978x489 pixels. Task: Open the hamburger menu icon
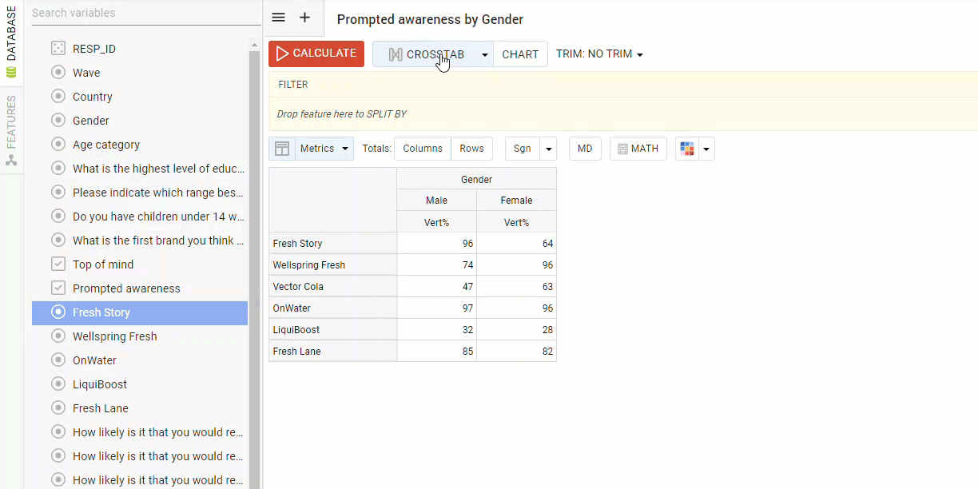[x=278, y=18]
